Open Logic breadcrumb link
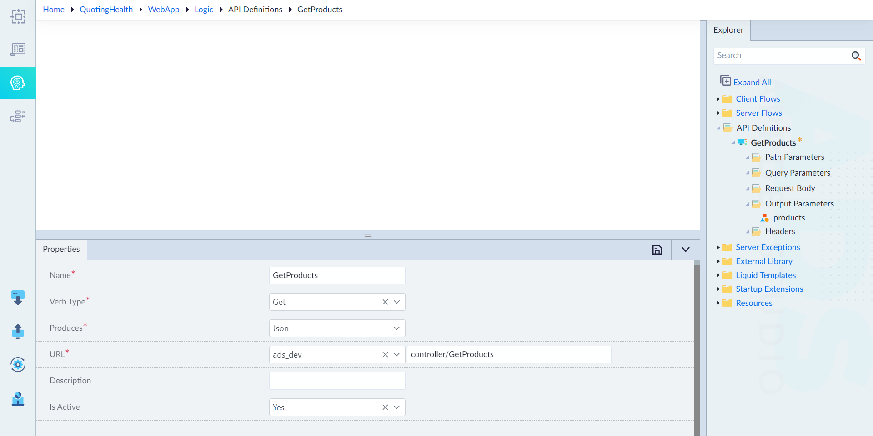 (204, 10)
